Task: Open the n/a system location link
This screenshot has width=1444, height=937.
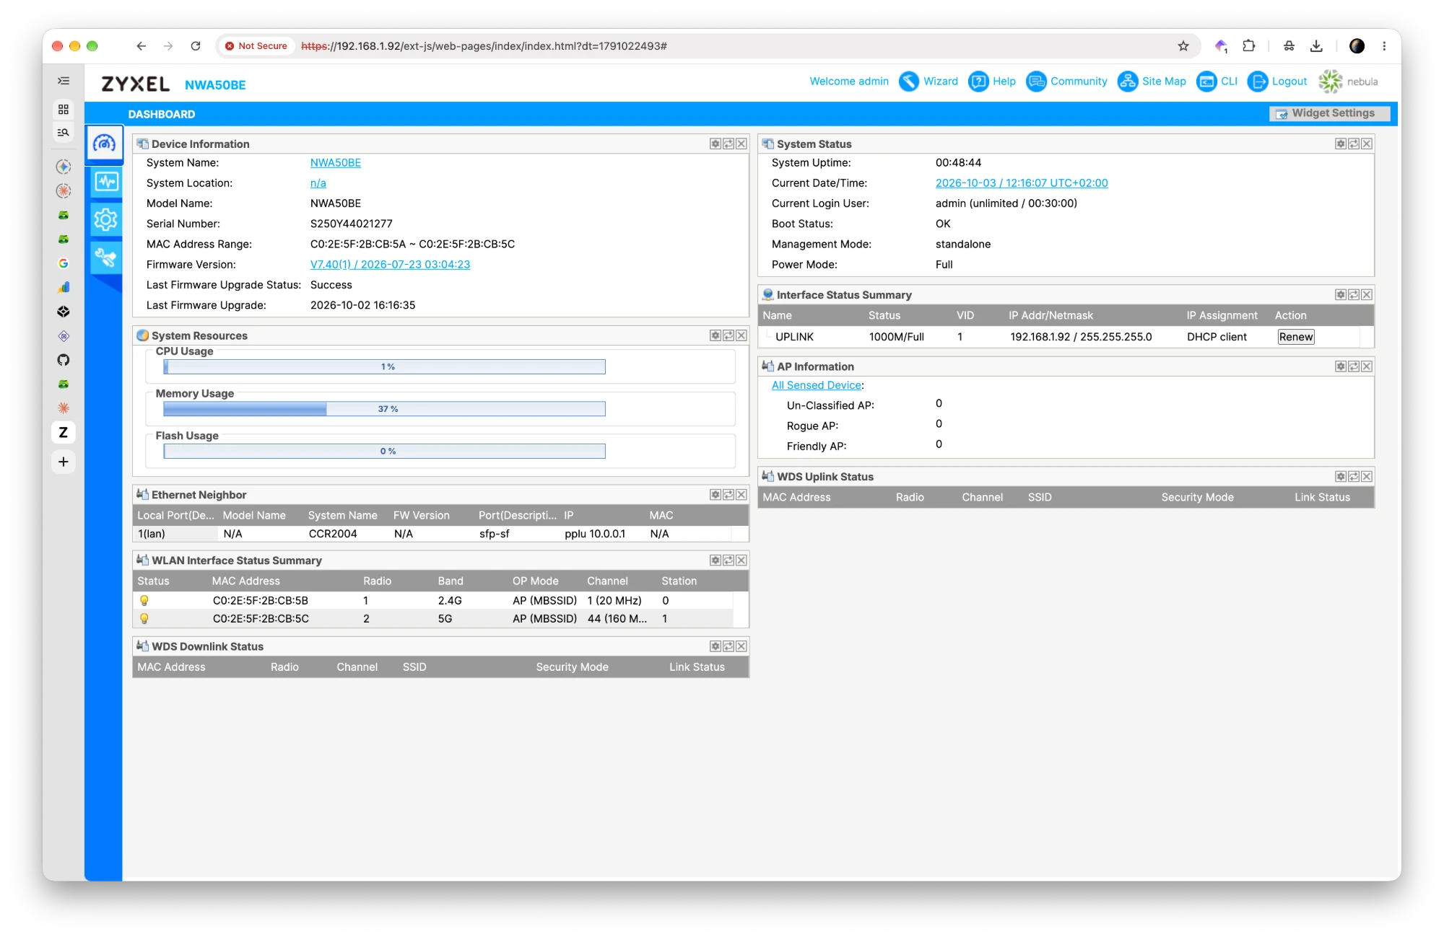Action: (318, 183)
